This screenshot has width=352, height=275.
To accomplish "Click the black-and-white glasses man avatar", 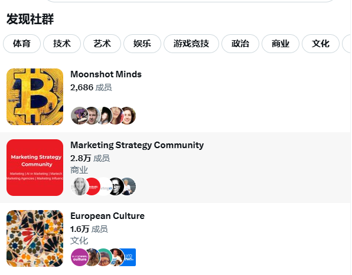I will click(116, 186).
